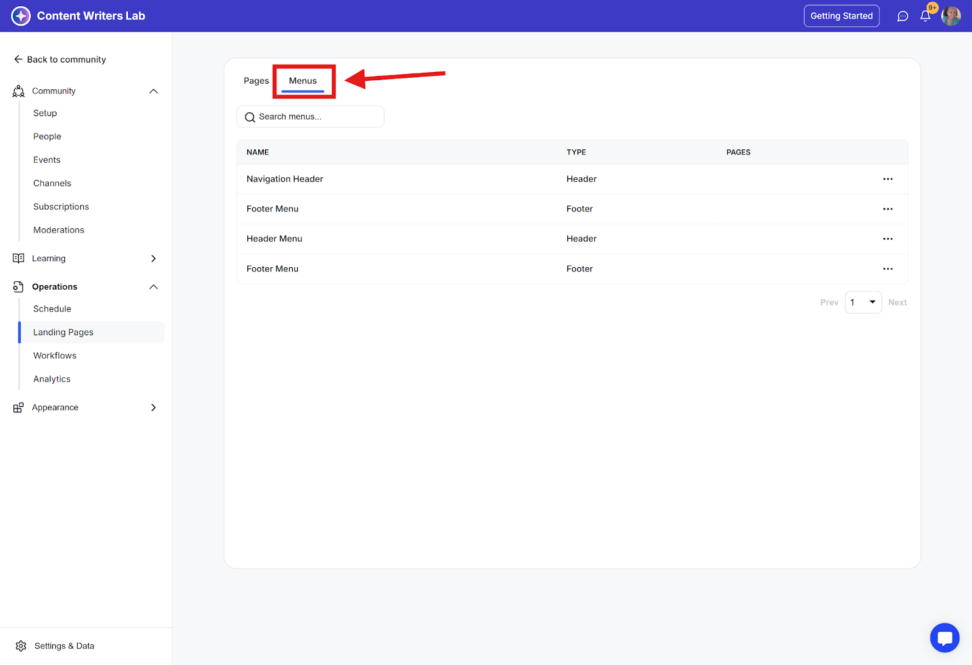972x665 pixels.
Task: Click the Operations icon in sidebar
Action: point(19,287)
